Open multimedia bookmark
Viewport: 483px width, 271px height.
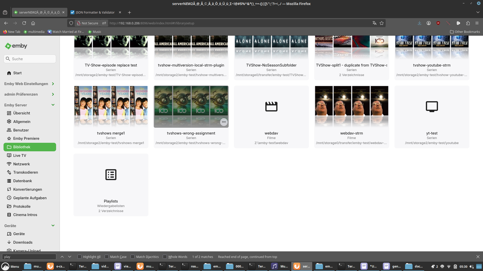click(x=34, y=32)
